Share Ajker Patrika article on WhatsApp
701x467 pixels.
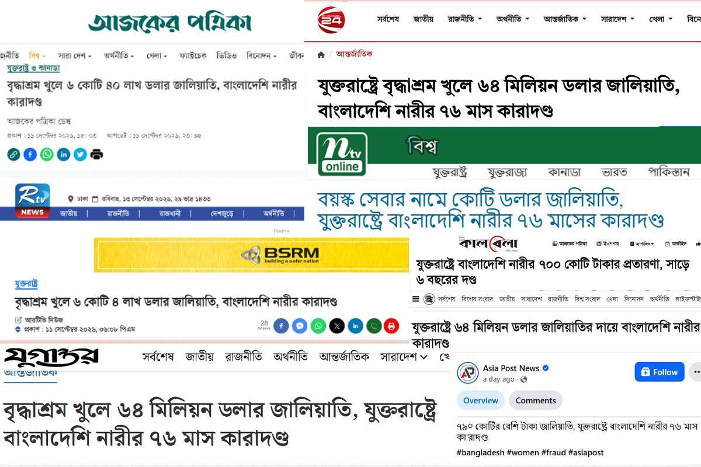pyautogui.click(x=47, y=154)
